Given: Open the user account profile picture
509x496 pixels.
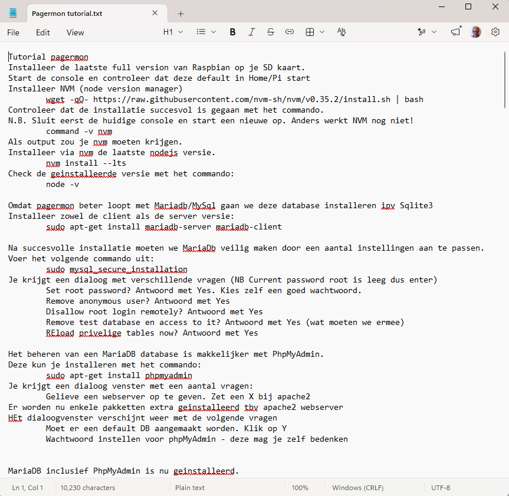Looking at the screenshot, I should point(475,32).
